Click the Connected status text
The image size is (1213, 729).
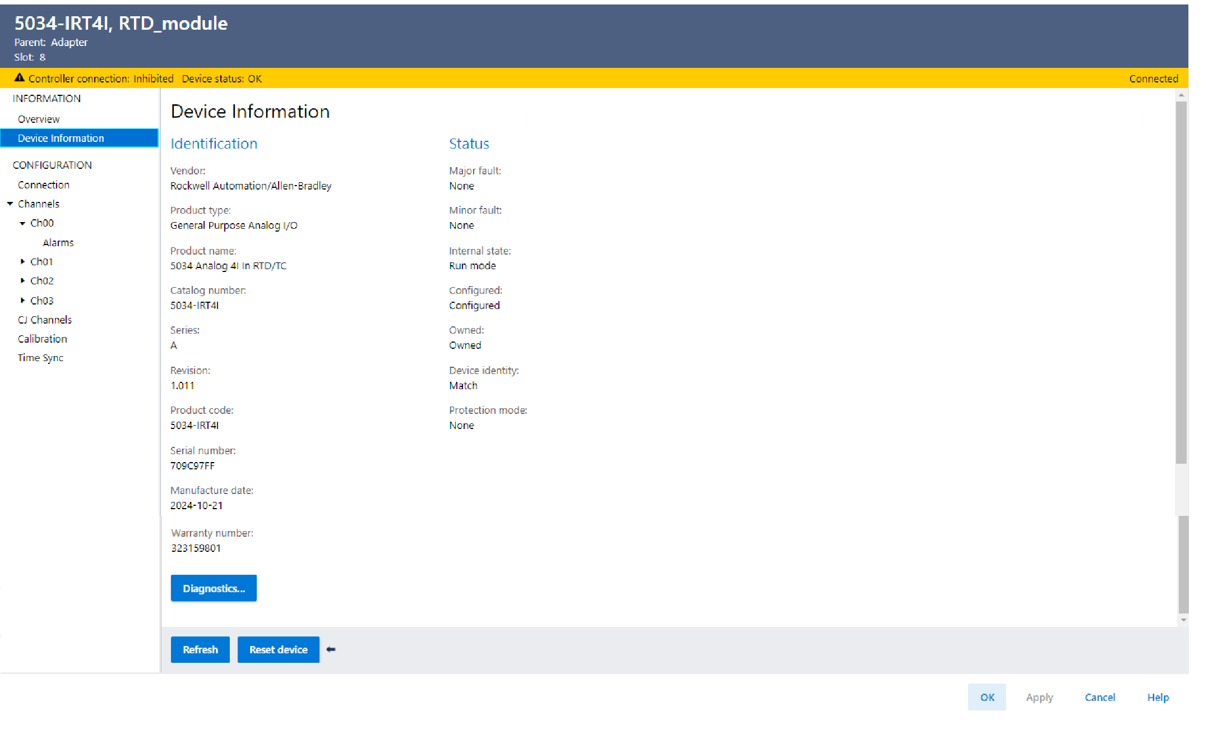[1154, 79]
